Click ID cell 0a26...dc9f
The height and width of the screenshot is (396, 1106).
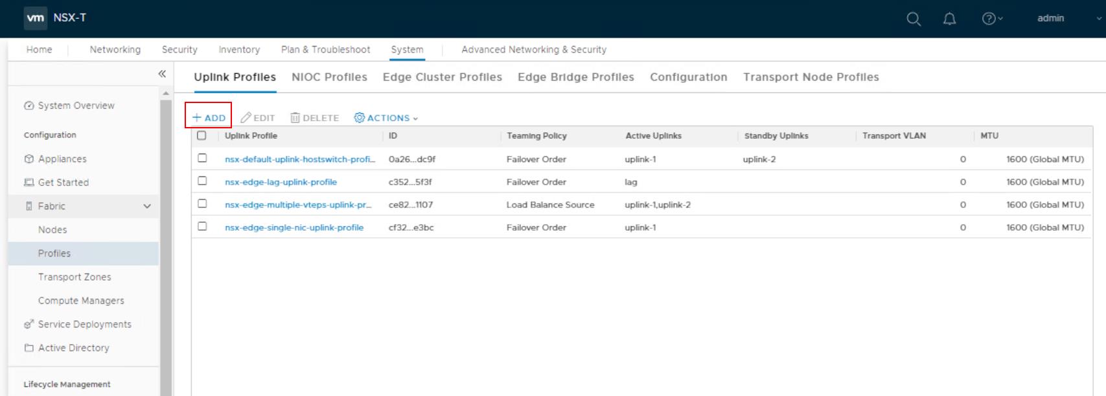[x=412, y=159]
